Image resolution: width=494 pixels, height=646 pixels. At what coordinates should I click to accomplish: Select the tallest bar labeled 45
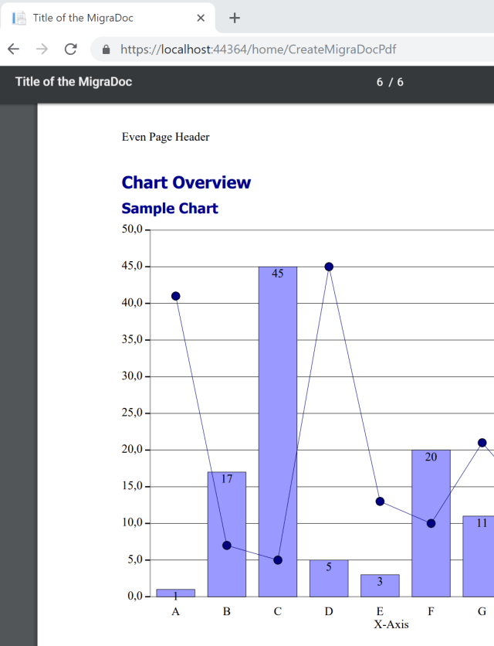pyautogui.click(x=278, y=433)
